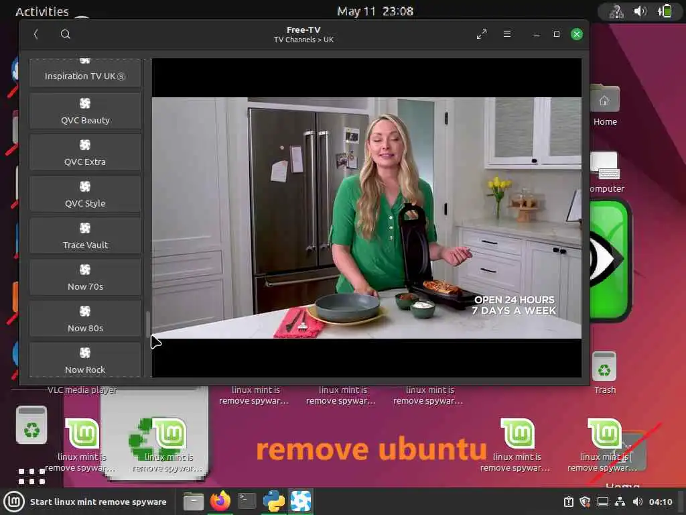Open the recycle bin icon at bottom-left

tap(31, 425)
